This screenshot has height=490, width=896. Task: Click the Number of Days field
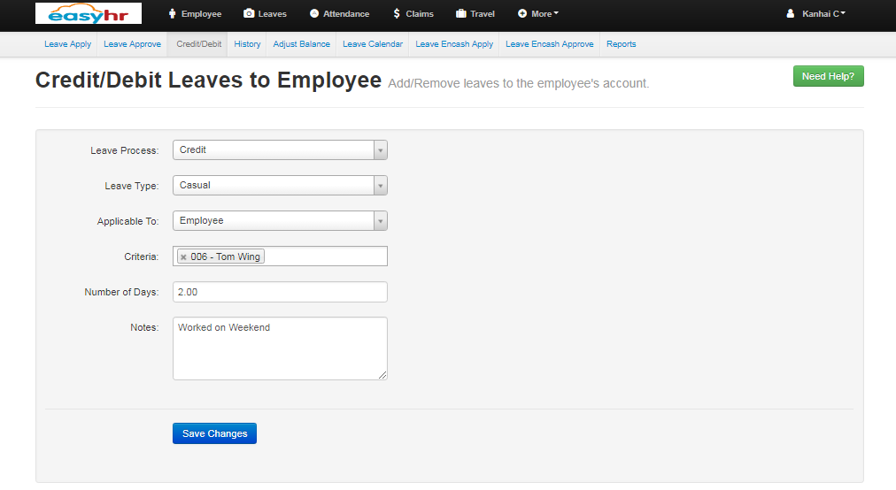(x=280, y=292)
